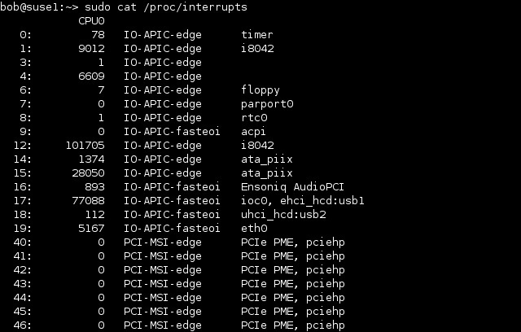Click the 'bob@suse1:~>' shell prompt
The height and width of the screenshot is (332, 521).
[39, 7]
